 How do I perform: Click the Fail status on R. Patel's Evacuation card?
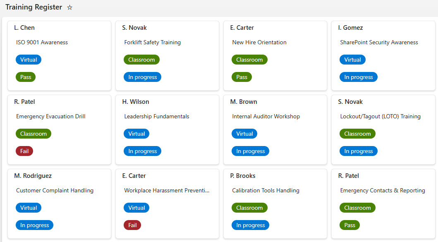(x=24, y=151)
